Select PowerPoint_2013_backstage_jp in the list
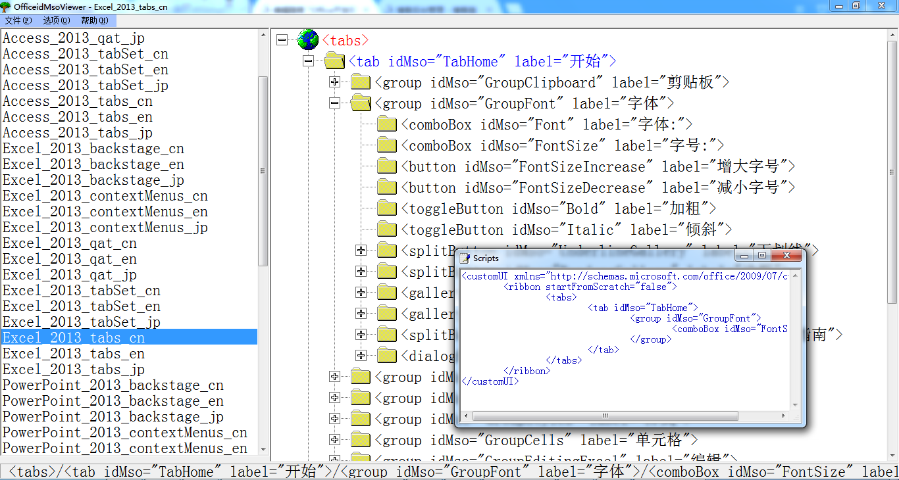 click(x=113, y=417)
